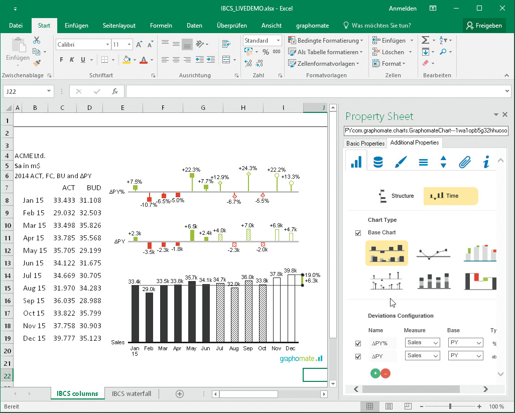Click the Structure option button

coord(397,196)
